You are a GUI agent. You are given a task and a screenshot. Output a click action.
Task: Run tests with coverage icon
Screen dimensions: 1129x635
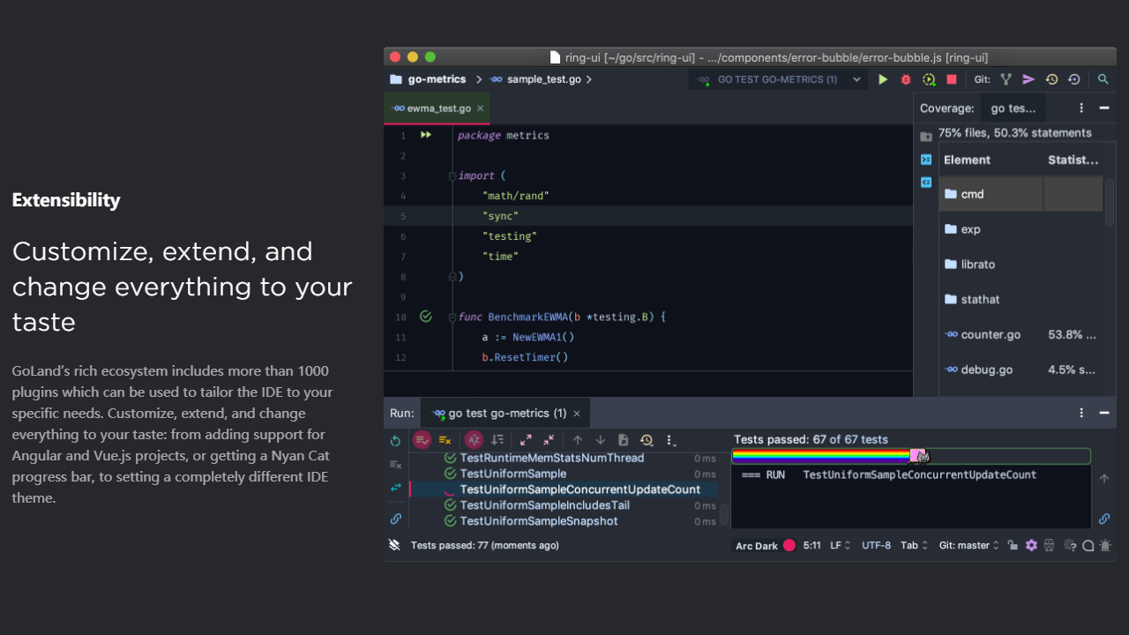pyautogui.click(x=929, y=79)
